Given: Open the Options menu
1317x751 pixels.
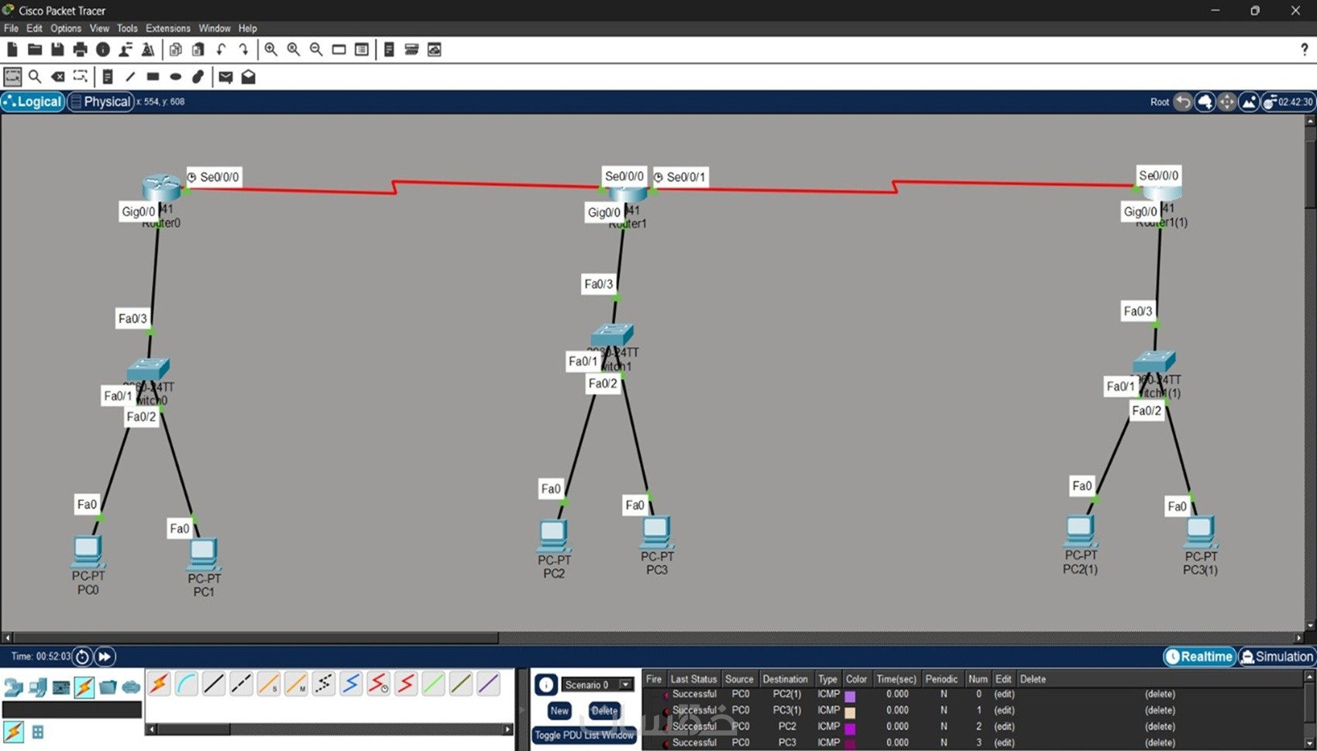Looking at the screenshot, I should tap(66, 29).
